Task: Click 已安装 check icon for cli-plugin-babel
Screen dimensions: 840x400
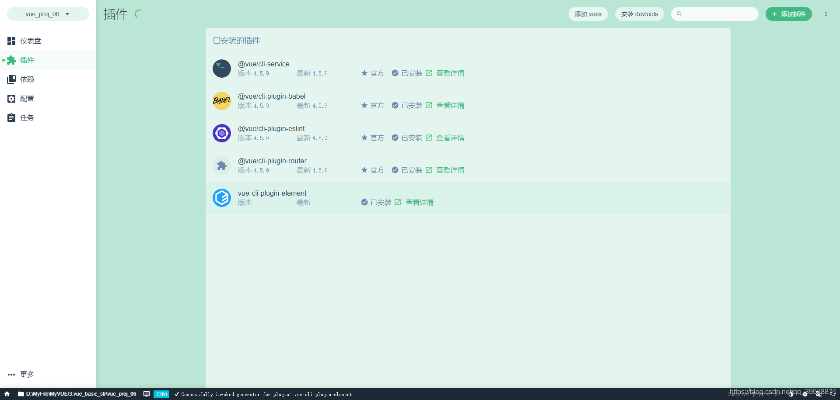Action: click(395, 105)
